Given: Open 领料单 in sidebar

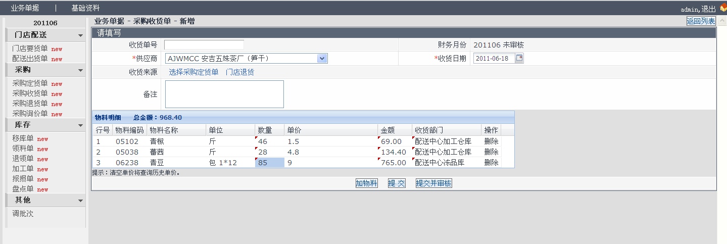Looking at the screenshot, I should 23,149.
